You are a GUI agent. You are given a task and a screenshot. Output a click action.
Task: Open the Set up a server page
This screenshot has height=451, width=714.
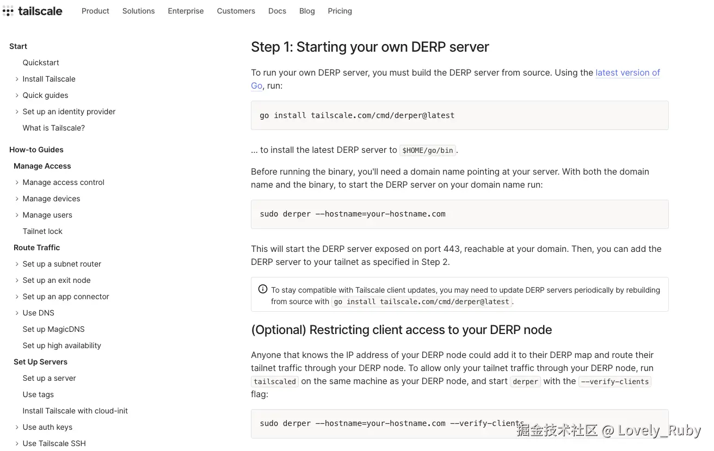49,378
